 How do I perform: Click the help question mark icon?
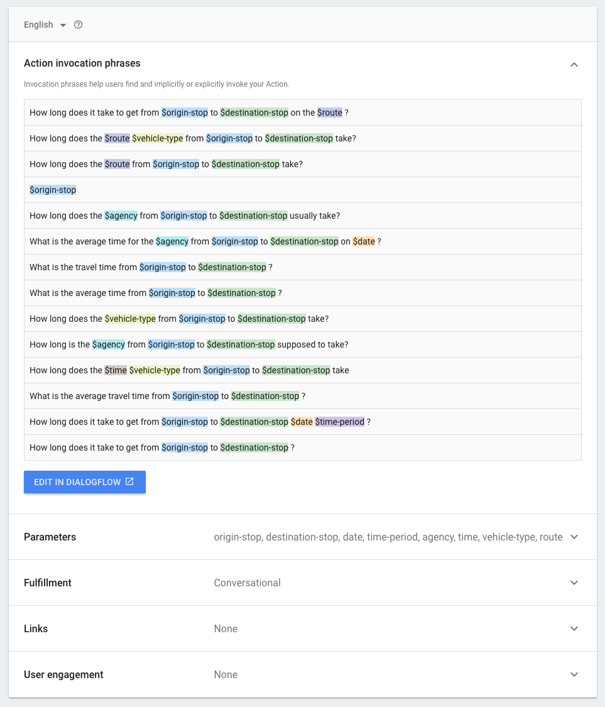[x=79, y=25]
